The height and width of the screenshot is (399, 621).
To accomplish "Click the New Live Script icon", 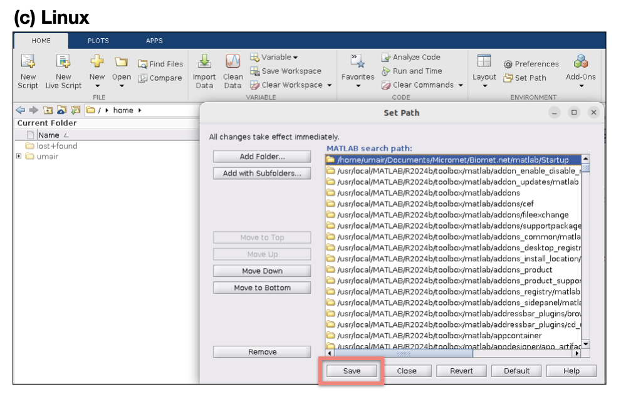I will coord(63,61).
